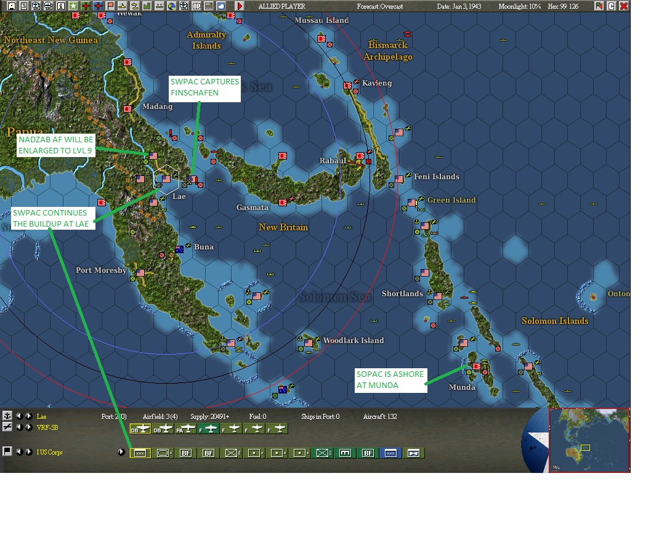667x553 pixels.
Task: Click the crosshair target toolbar icon
Action: [184, 6]
